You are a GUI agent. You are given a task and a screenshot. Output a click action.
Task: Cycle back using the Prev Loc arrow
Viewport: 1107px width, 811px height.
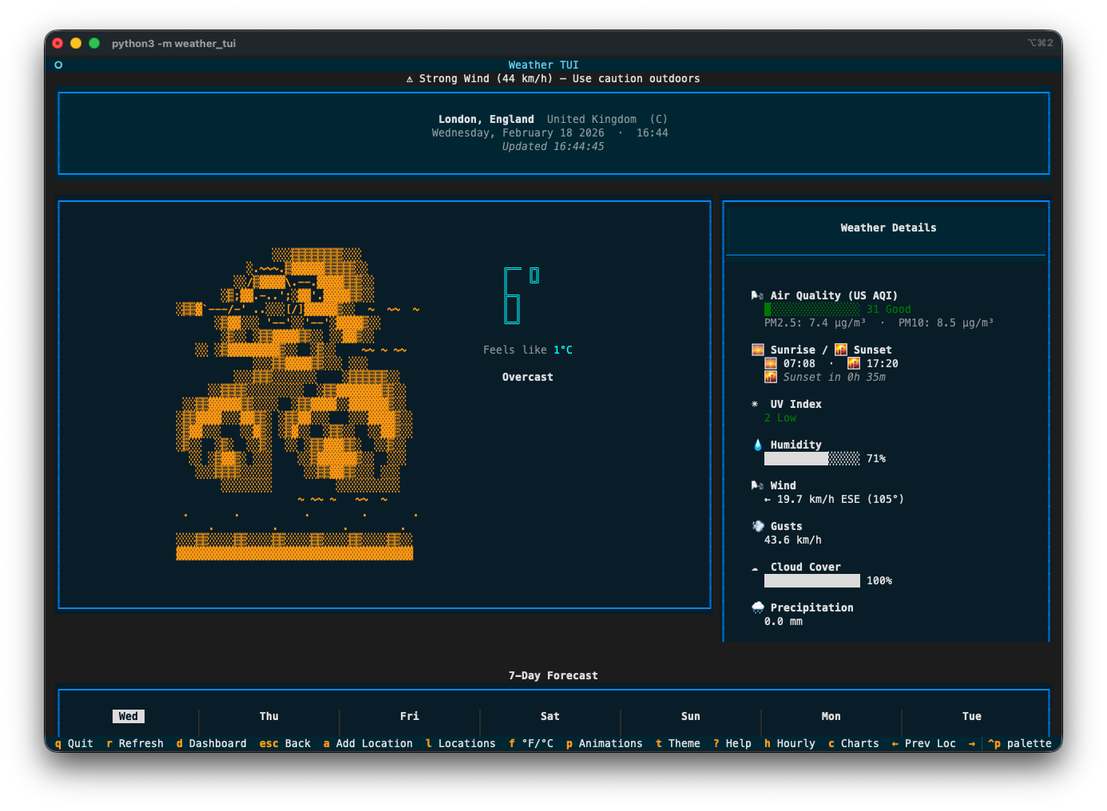(x=924, y=743)
